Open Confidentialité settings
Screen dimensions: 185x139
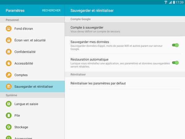point(32,52)
